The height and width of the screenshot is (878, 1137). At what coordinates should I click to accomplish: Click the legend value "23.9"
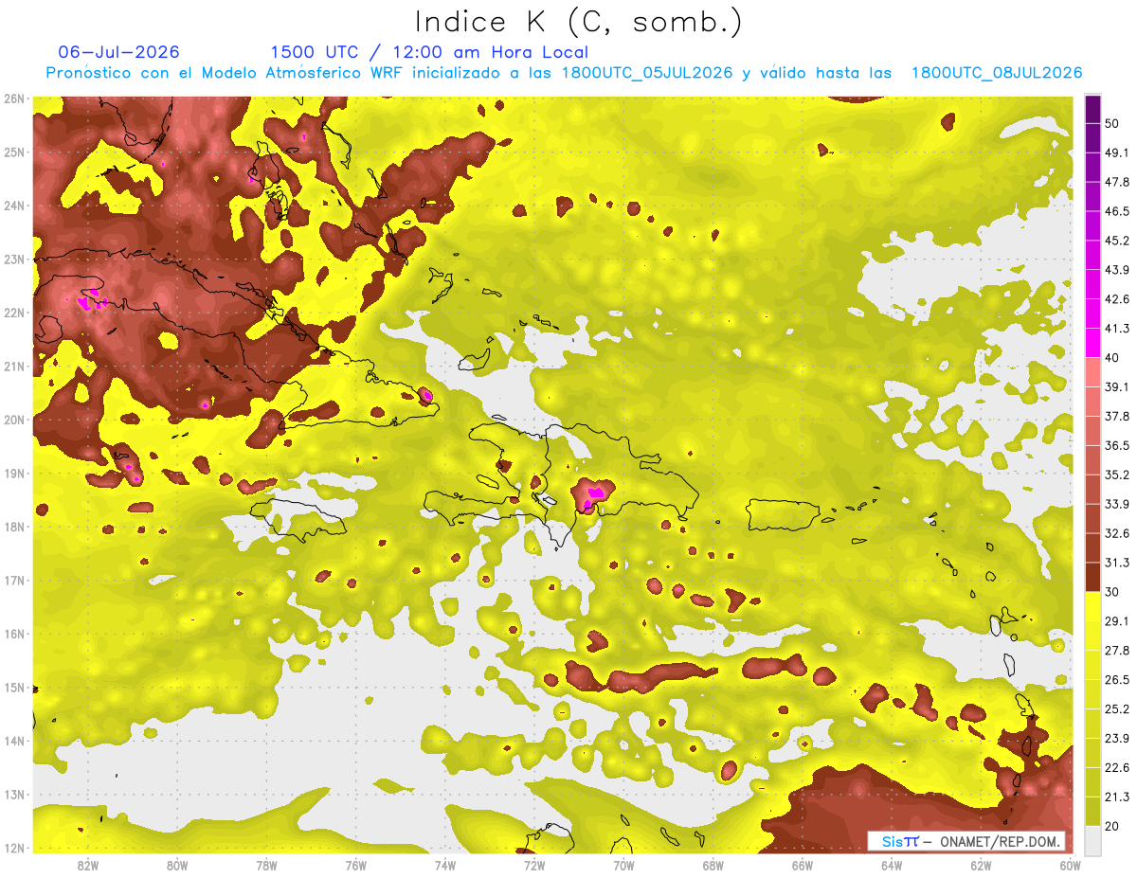point(1117,738)
